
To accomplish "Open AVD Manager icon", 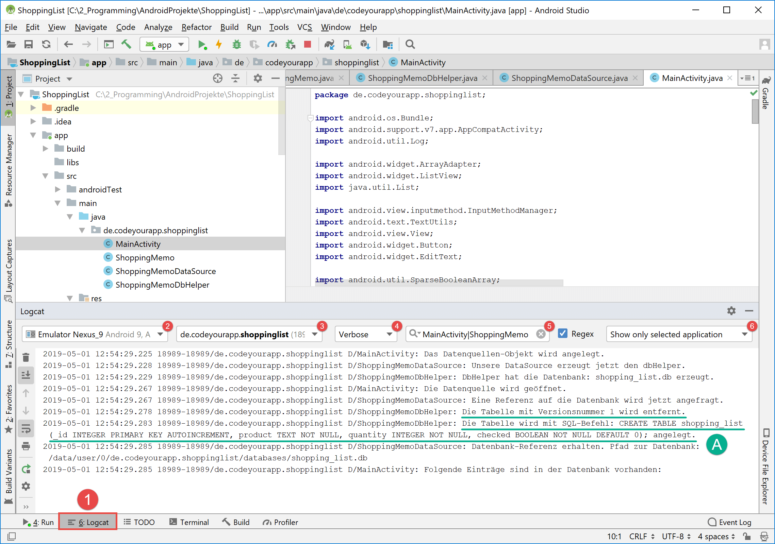I will coord(347,45).
